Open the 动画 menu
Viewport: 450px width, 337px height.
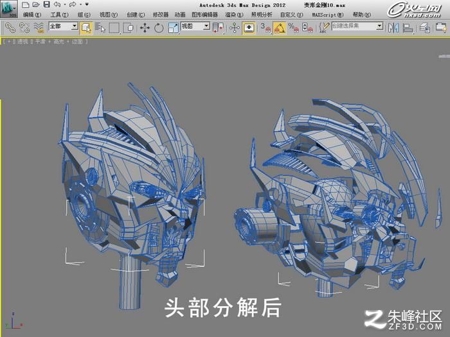tap(180, 15)
